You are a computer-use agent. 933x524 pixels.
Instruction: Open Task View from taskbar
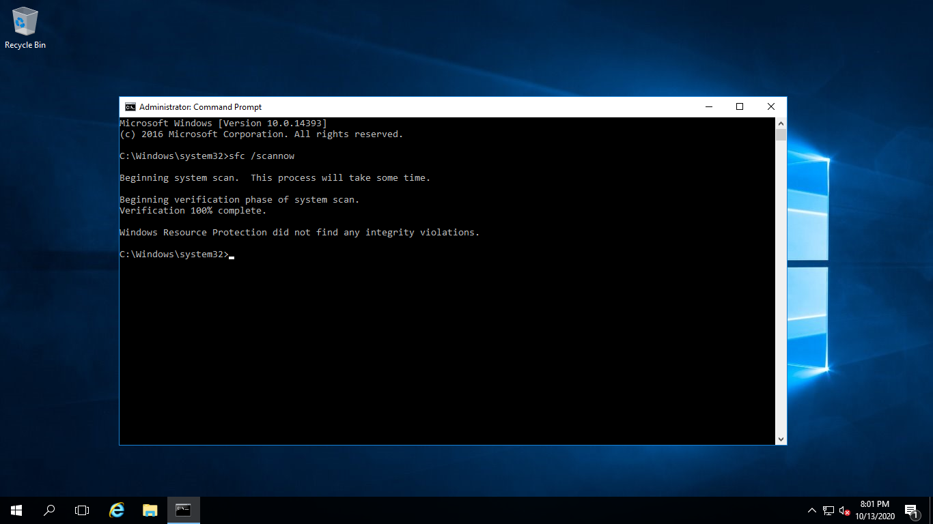click(x=82, y=510)
